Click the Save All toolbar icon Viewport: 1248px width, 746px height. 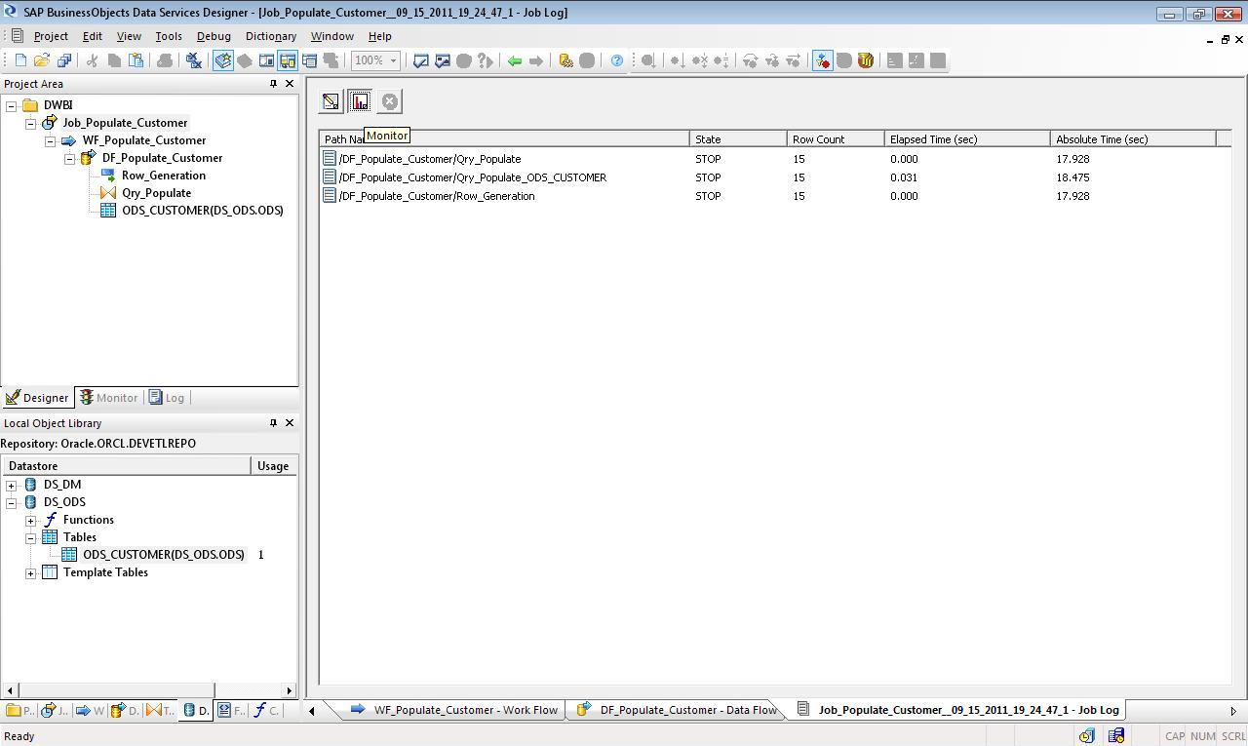(64, 60)
